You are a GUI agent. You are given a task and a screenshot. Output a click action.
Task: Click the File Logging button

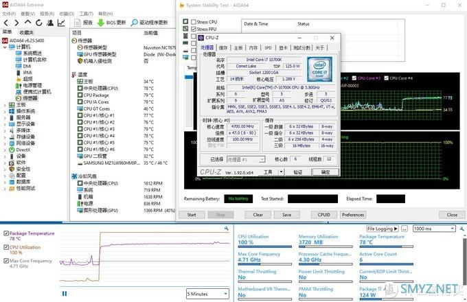(x=383, y=229)
